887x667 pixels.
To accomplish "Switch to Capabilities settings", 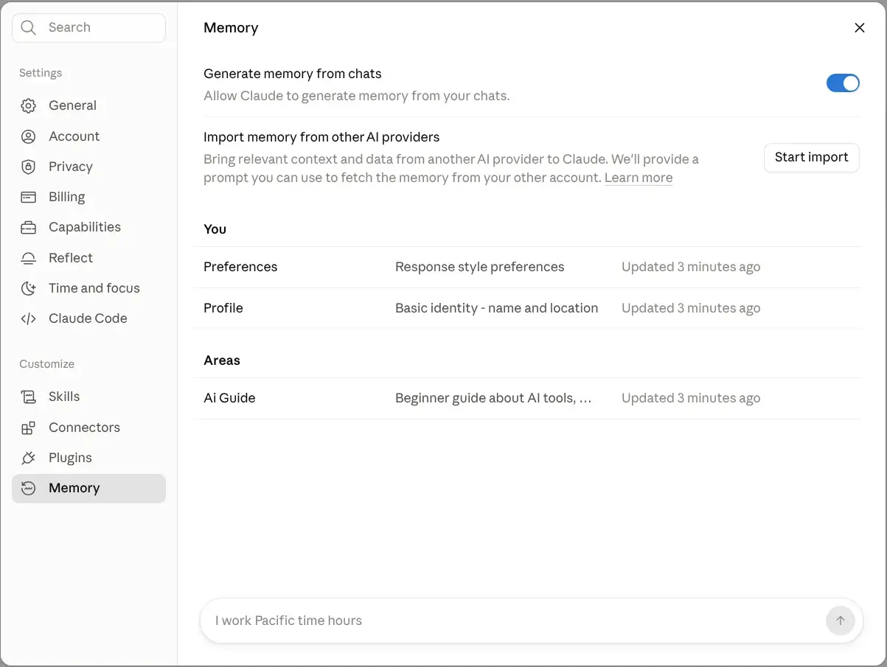I will [x=88, y=227].
